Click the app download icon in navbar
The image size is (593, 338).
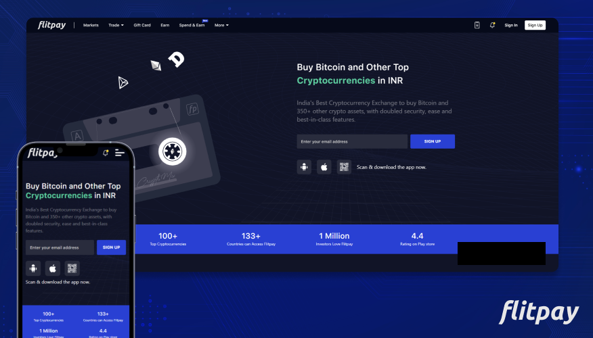point(477,25)
